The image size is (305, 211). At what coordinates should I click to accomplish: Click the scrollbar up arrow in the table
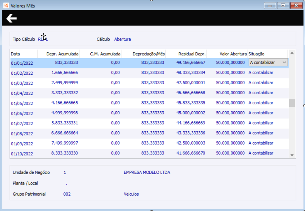pyautogui.click(x=292, y=53)
